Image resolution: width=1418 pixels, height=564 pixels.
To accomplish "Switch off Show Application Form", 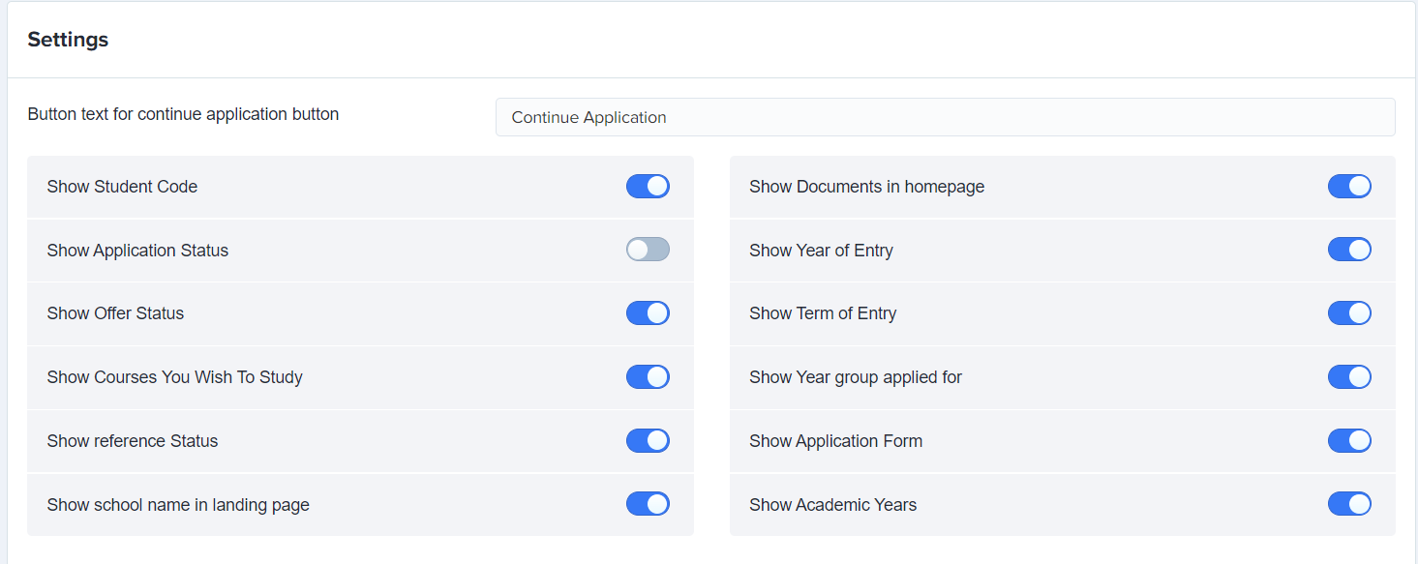I will click(x=1349, y=441).
